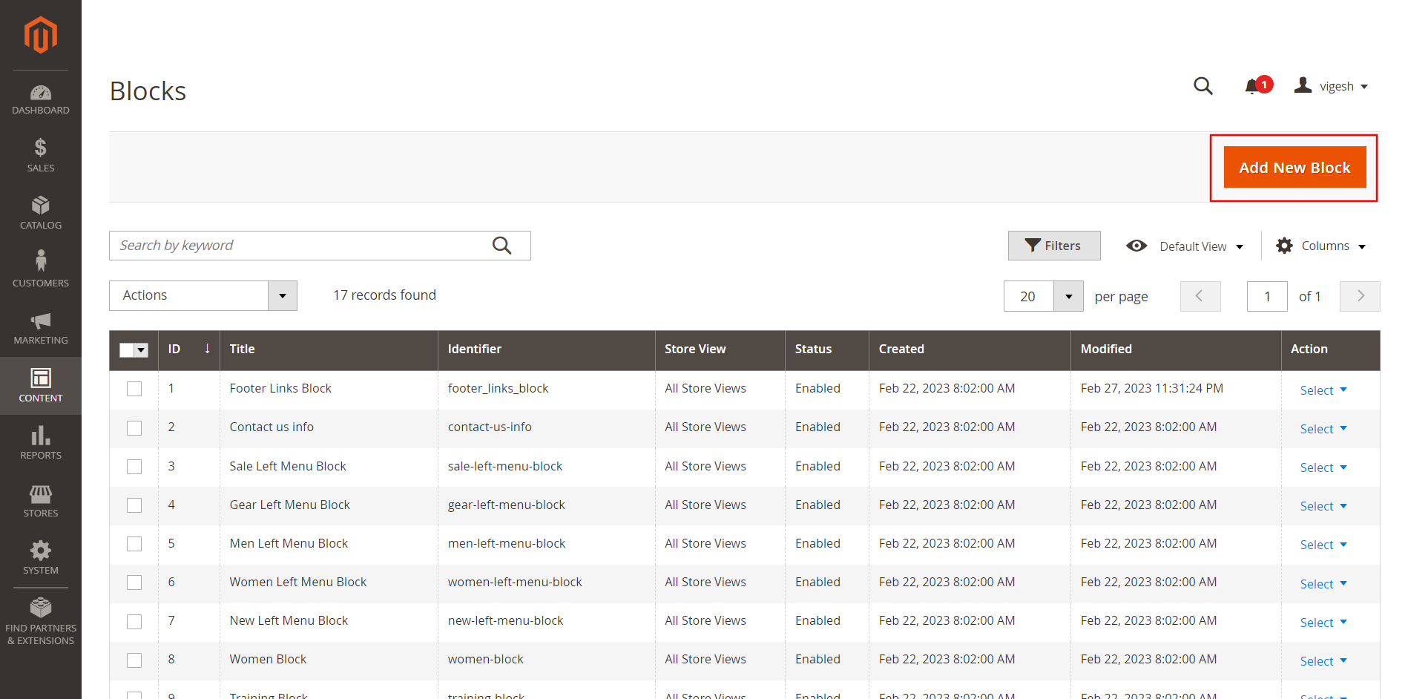This screenshot has height=699, width=1408.
Task: Open Select dropdown for Men Left Menu Block
Action: (x=1323, y=545)
